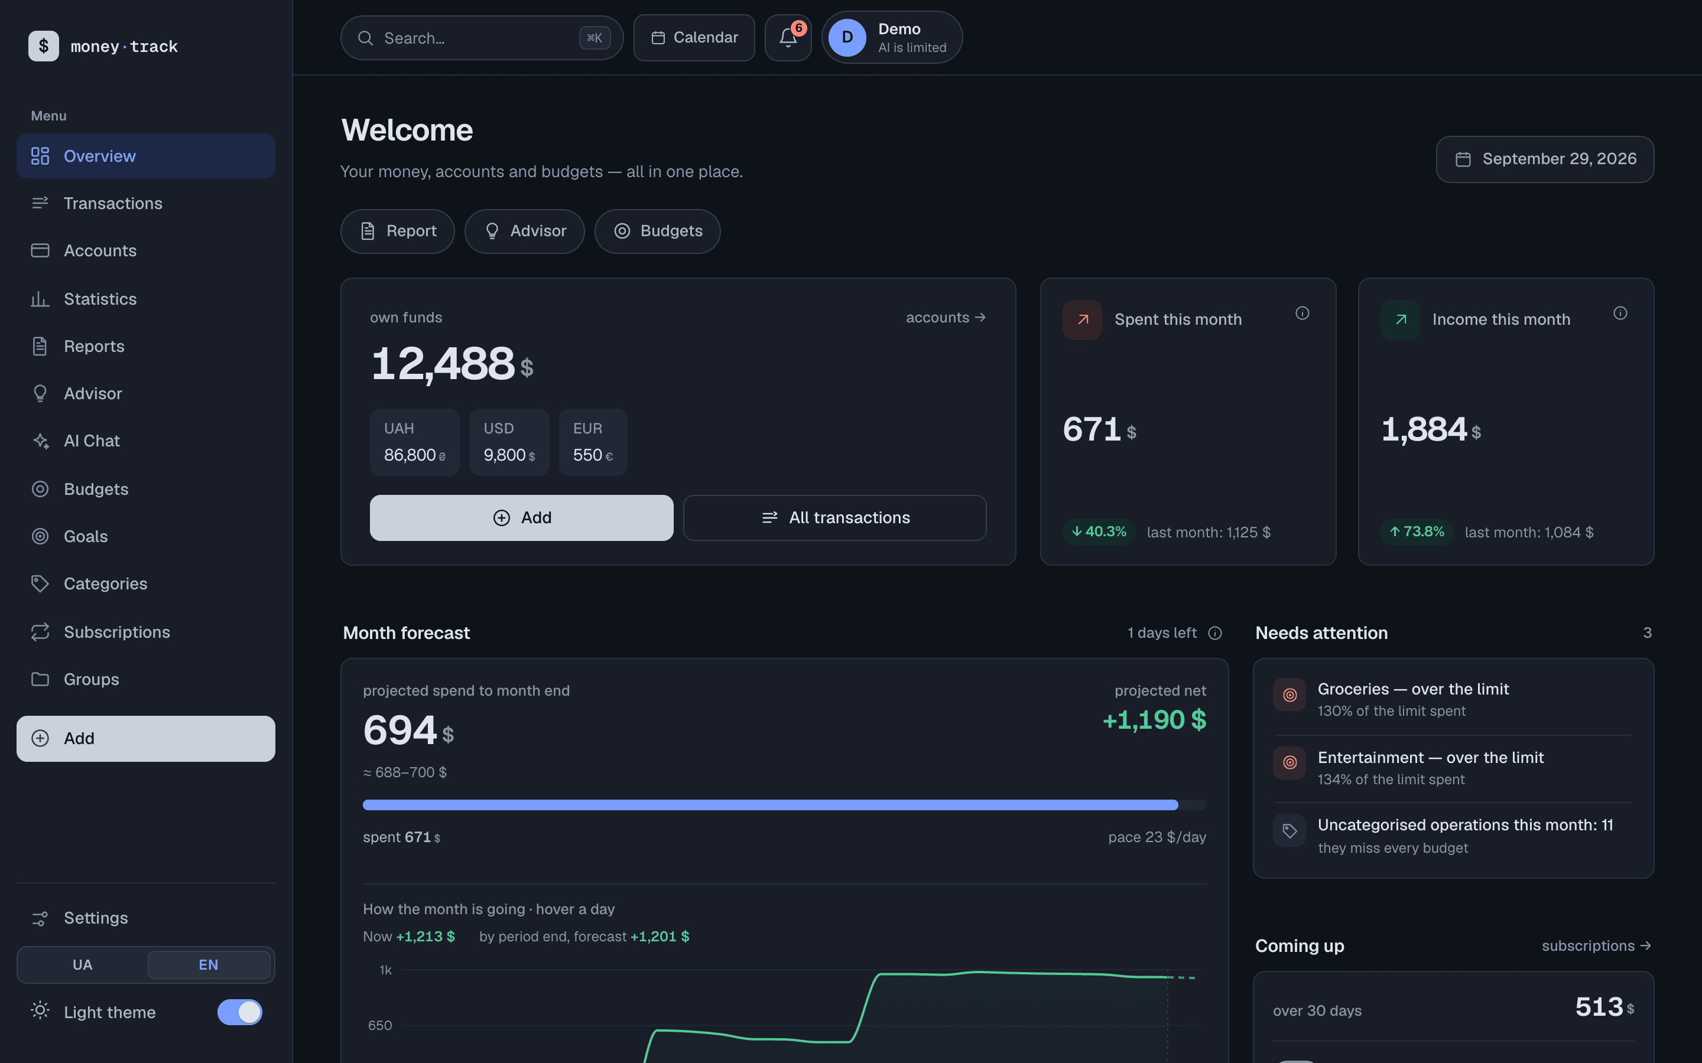Switch language to UA
Screen dimensions: 1702x1063
pyautogui.click(x=82, y=964)
